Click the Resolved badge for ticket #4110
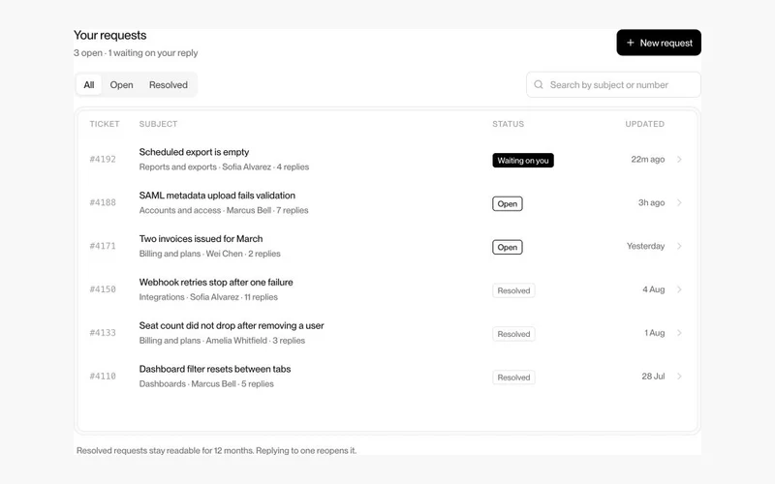 pyautogui.click(x=513, y=378)
